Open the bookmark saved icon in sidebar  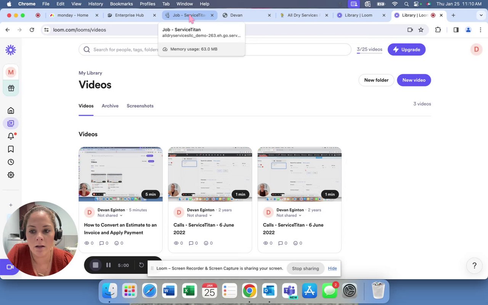[x=11, y=149]
